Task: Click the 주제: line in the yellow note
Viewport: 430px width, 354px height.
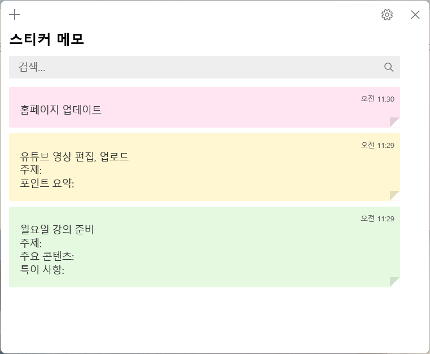Action: coord(31,170)
